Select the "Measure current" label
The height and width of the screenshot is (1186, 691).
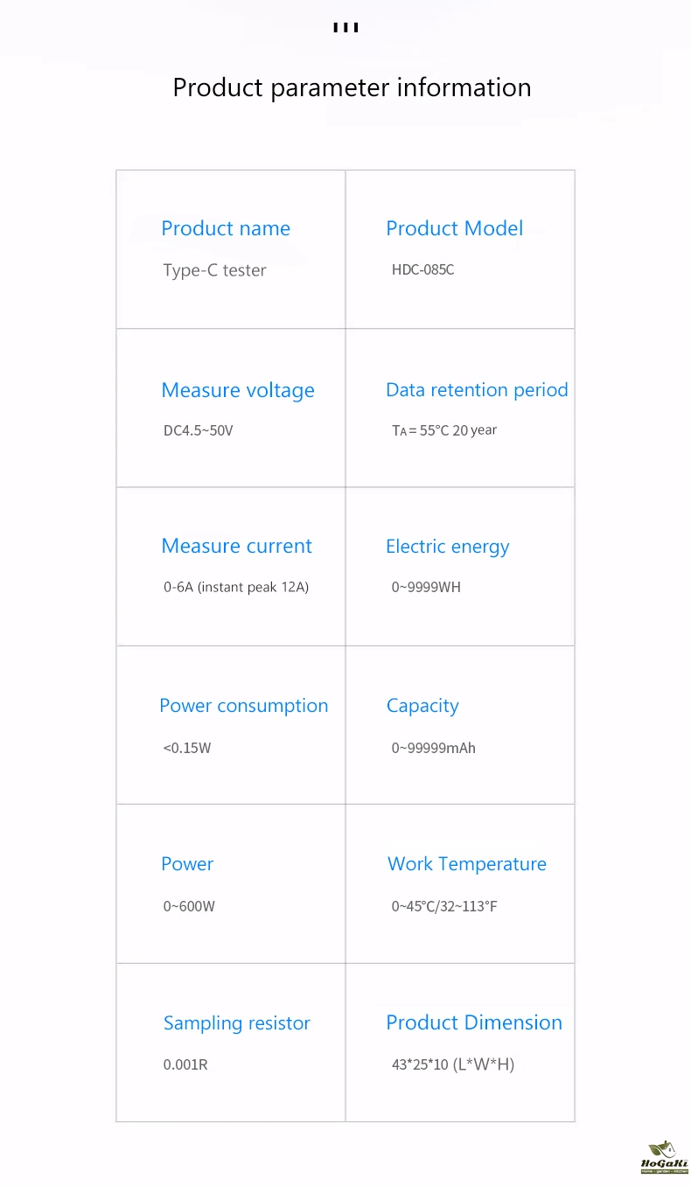coord(237,546)
